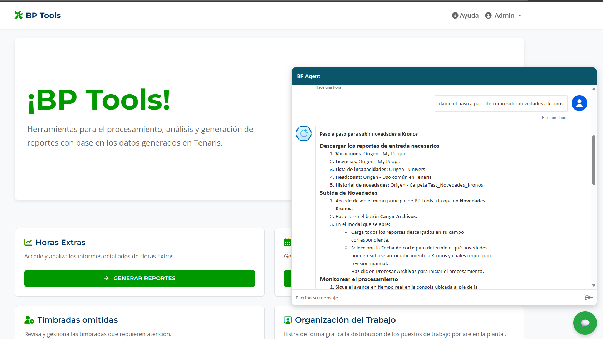Screen dimensions: 603x339
Task: Click the user's message about subir novedades
Action: point(500,103)
